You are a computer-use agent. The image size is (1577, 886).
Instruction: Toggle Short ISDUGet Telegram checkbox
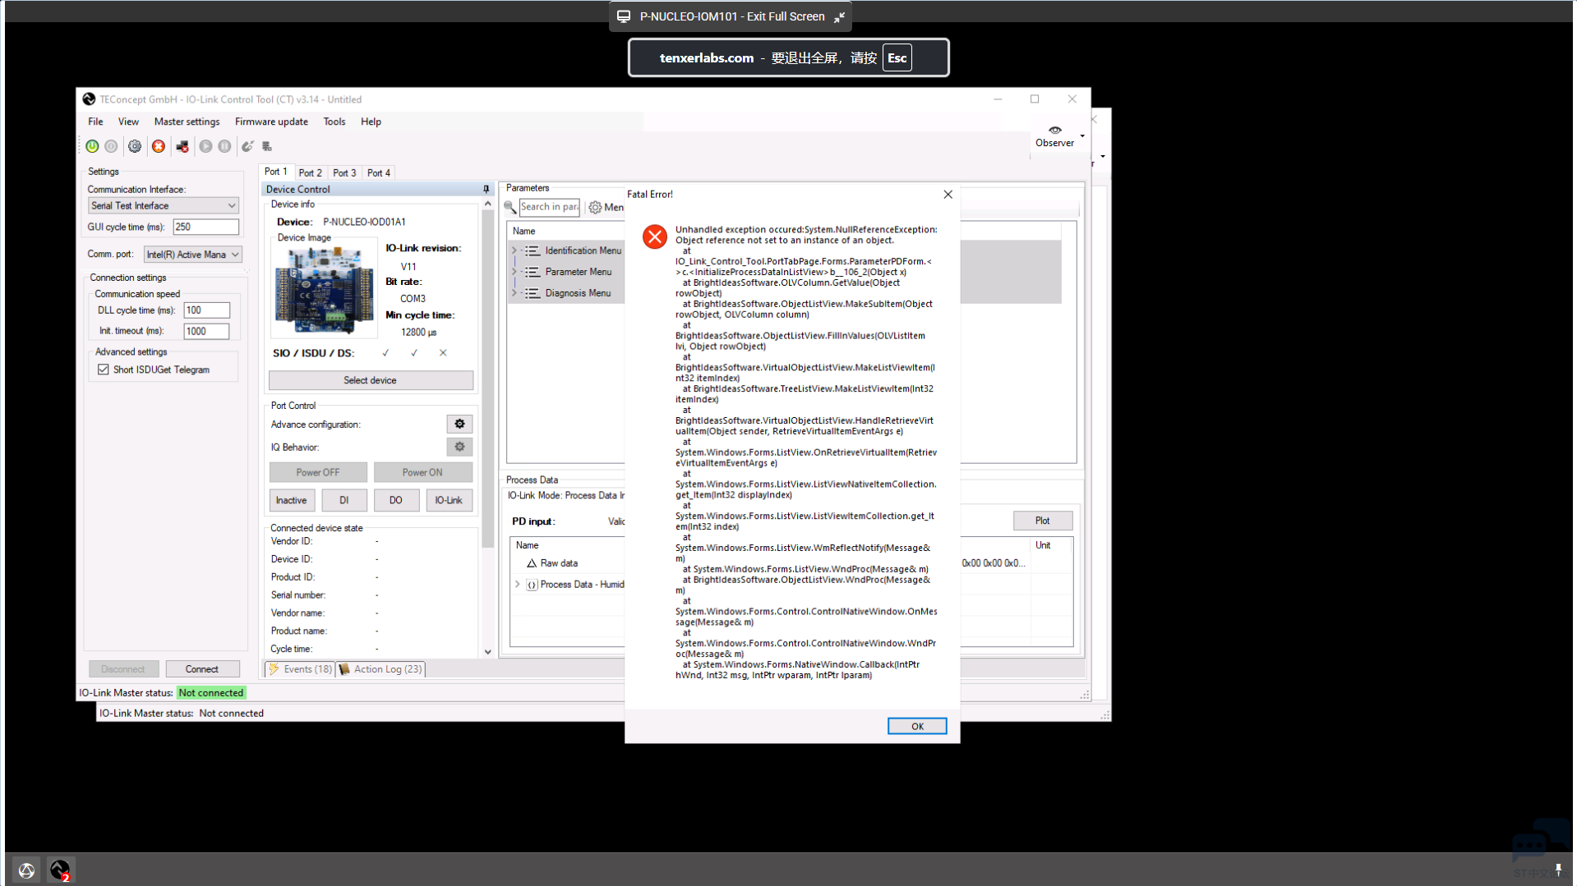pyautogui.click(x=104, y=370)
